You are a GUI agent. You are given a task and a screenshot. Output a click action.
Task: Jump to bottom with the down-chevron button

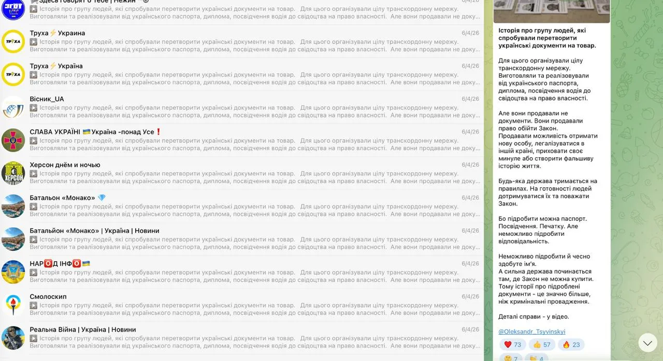tap(648, 342)
